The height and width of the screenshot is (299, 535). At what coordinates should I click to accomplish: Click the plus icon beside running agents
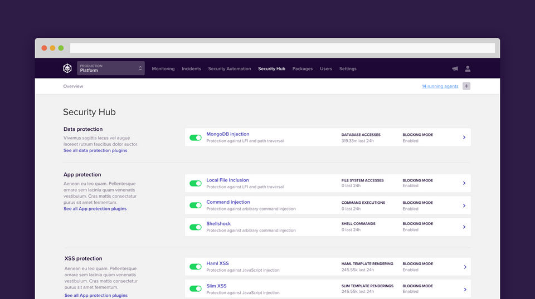pos(466,86)
